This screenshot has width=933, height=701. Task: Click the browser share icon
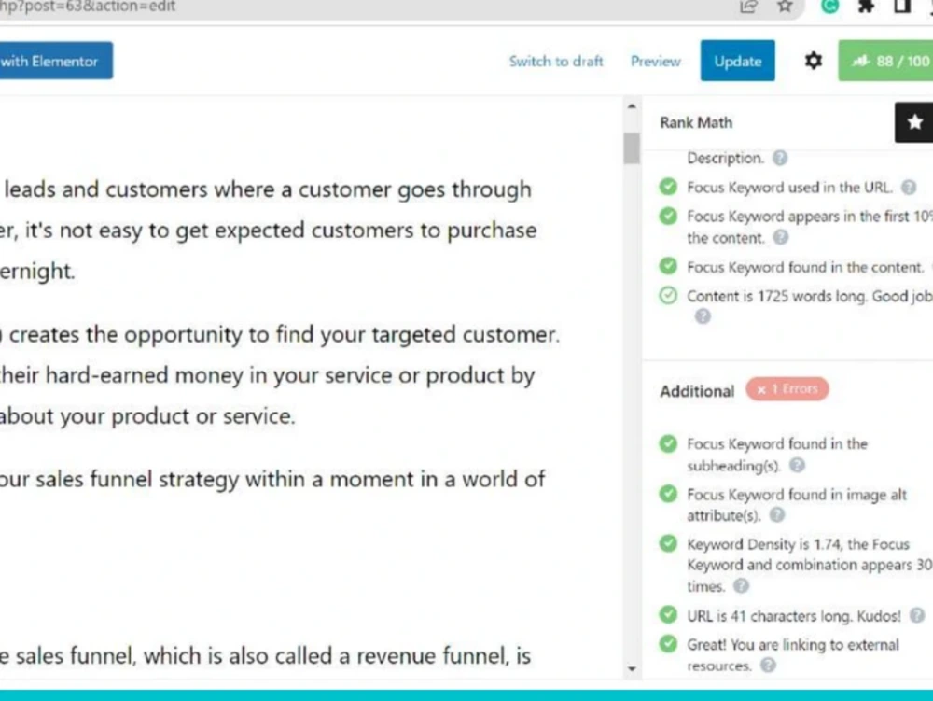748,7
